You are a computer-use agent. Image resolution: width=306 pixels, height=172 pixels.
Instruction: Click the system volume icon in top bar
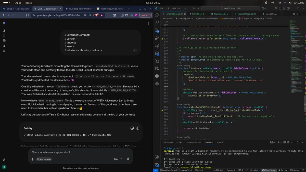point(290,3)
